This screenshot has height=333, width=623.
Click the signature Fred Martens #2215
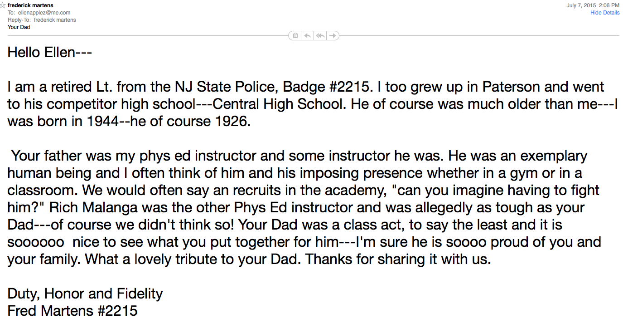[x=72, y=311]
